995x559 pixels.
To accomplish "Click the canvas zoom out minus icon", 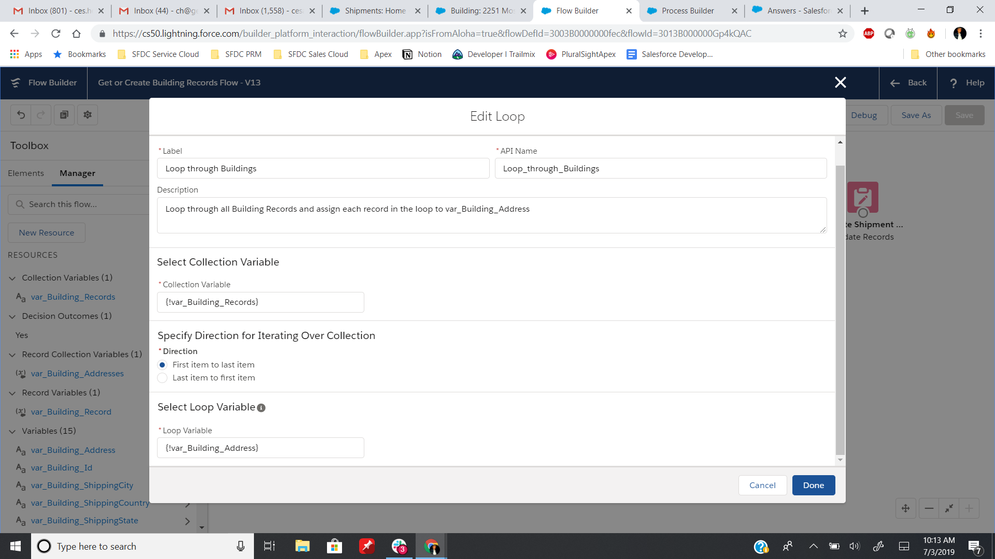I will pyautogui.click(x=929, y=508).
